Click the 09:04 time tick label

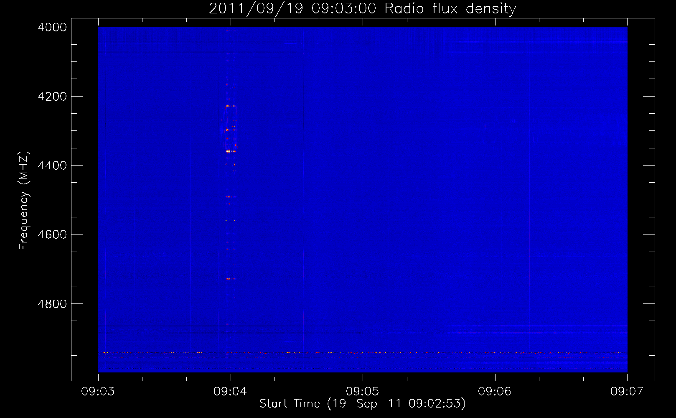[x=230, y=392]
